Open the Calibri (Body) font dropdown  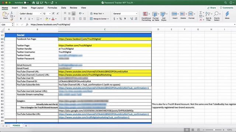coord(41,14)
